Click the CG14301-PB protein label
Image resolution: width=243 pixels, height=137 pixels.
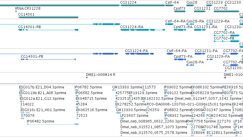click(32, 57)
